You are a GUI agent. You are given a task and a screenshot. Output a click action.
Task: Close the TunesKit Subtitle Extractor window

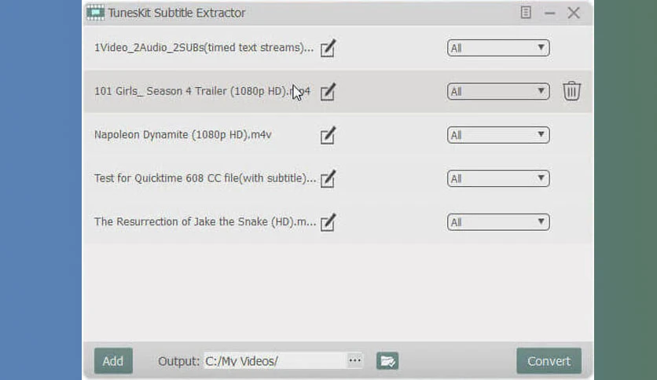574,13
